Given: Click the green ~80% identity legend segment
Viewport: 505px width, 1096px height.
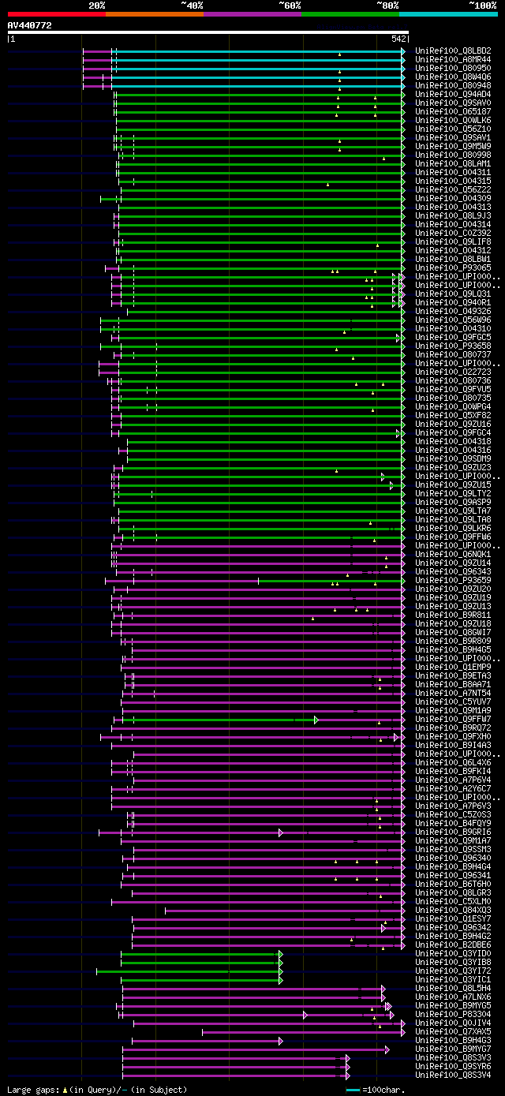Looking at the screenshot, I should point(350,14).
